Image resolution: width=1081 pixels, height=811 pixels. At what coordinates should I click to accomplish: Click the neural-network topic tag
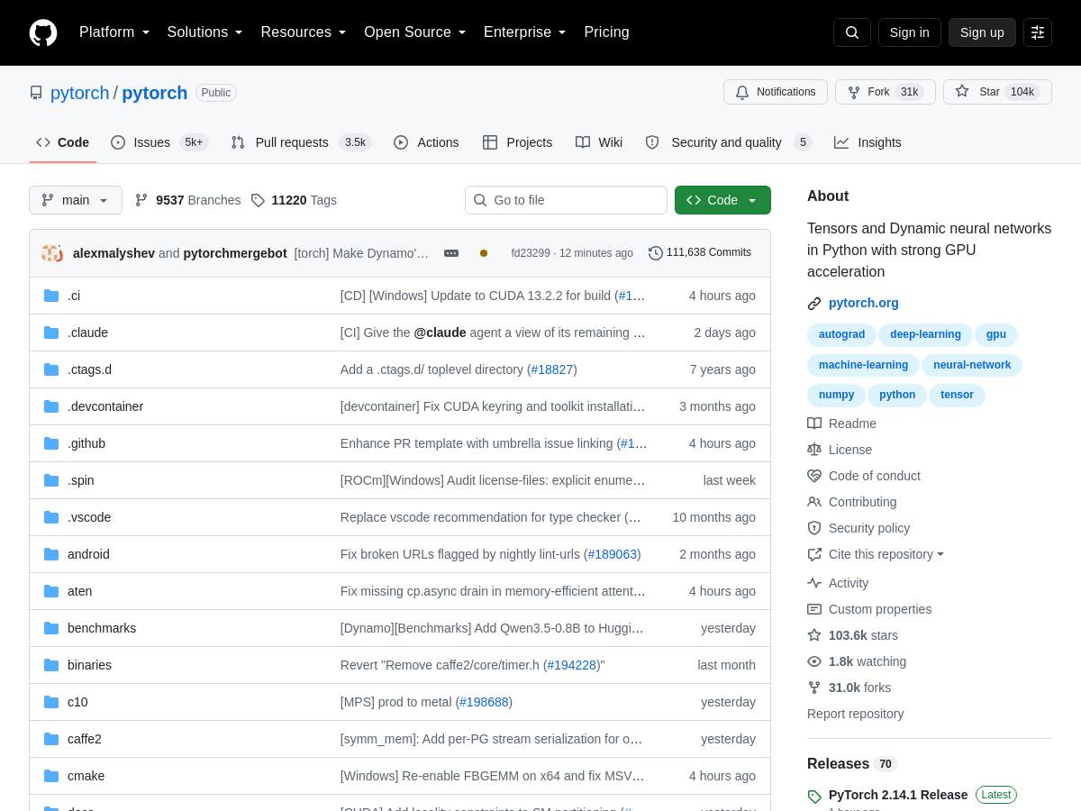coord(972,365)
